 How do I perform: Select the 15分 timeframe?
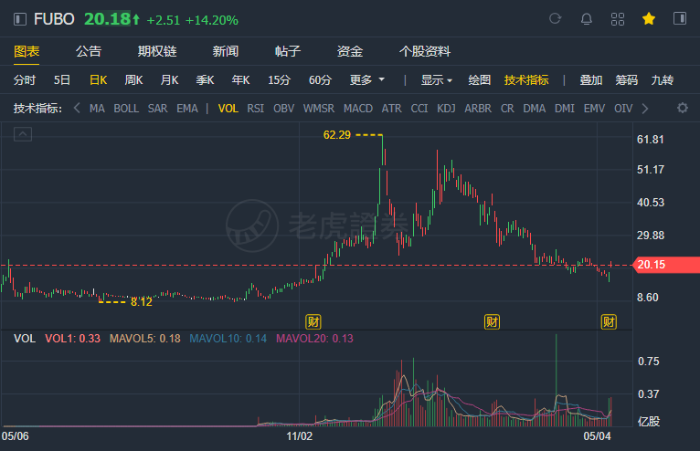[x=279, y=79]
